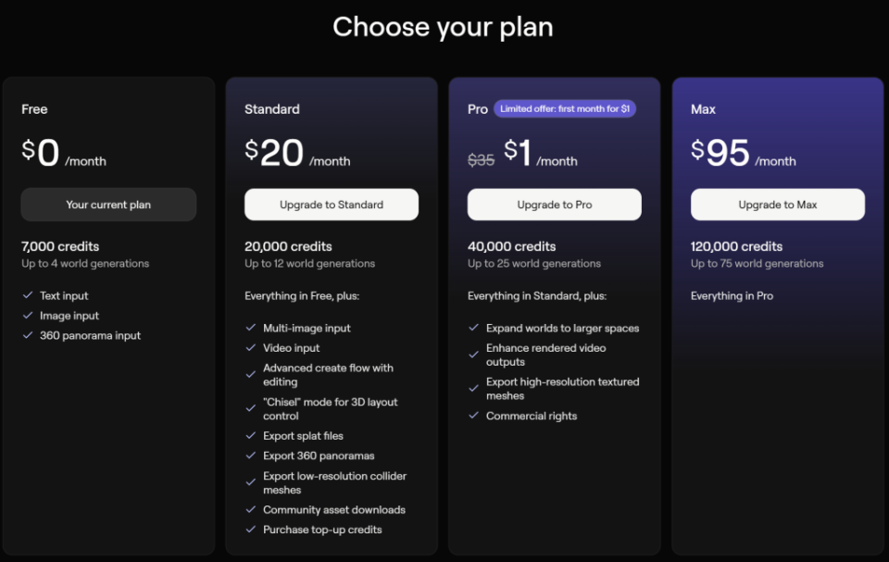Click the checkmark beside Purchase top-up credits

click(250, 530)
